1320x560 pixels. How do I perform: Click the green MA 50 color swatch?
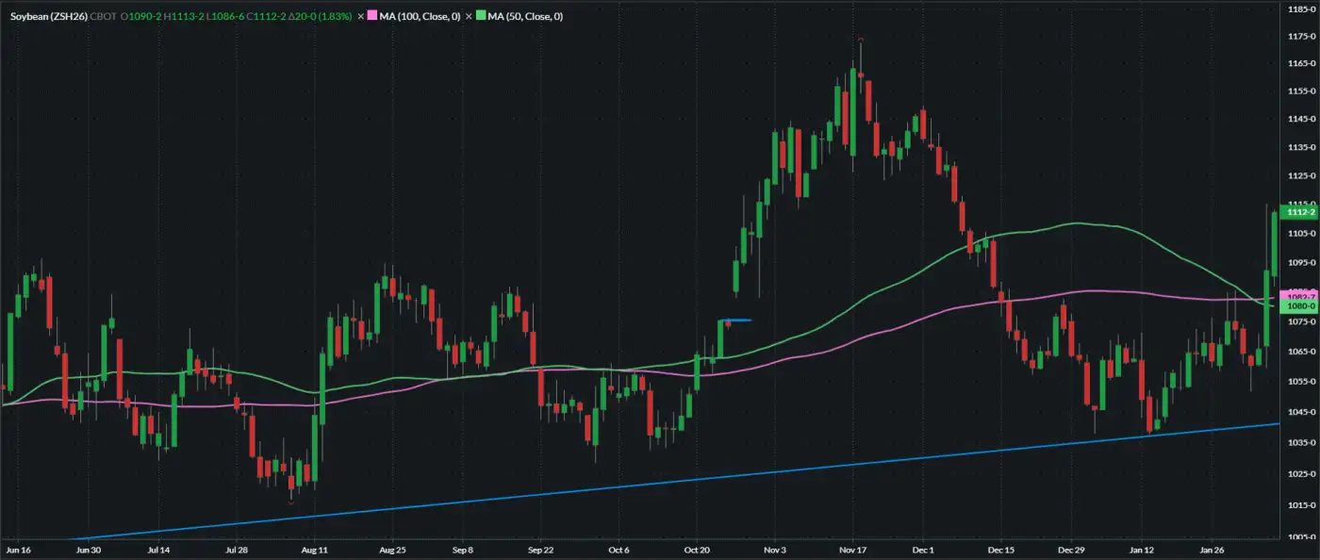click(480, 16)
